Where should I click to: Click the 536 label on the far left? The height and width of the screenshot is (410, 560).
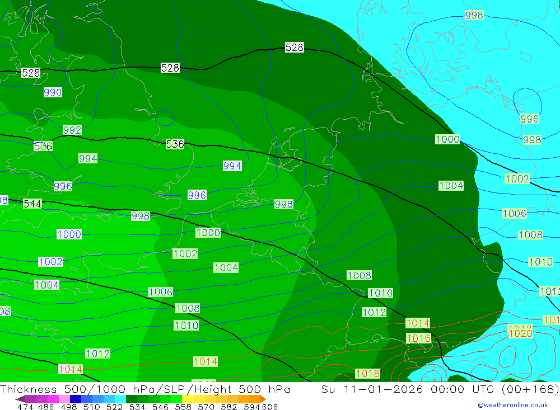pyautogui.click(x=43, y=147)
